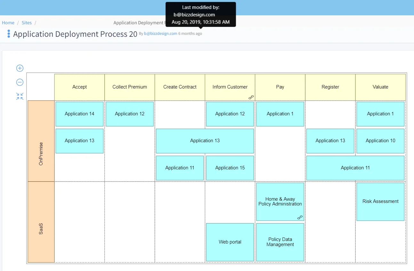Image resolution: width=414 pixels, height=271 pixels.
Task: Click the zoom in icon on the chart
Action: 20,68
